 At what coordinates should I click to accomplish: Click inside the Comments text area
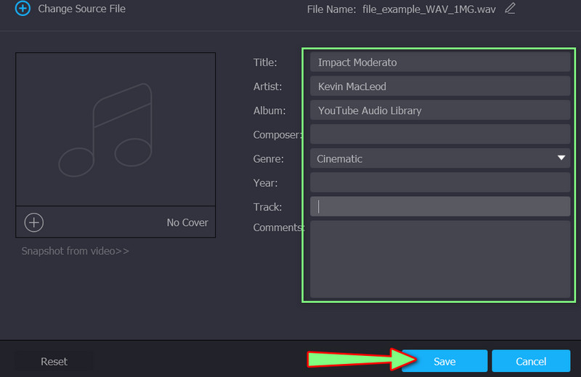coord(439,259)
